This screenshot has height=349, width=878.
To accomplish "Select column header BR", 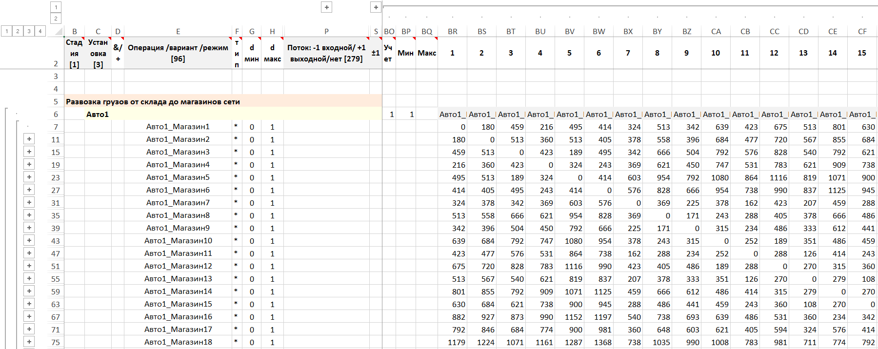I will click(x=453, y=32).
